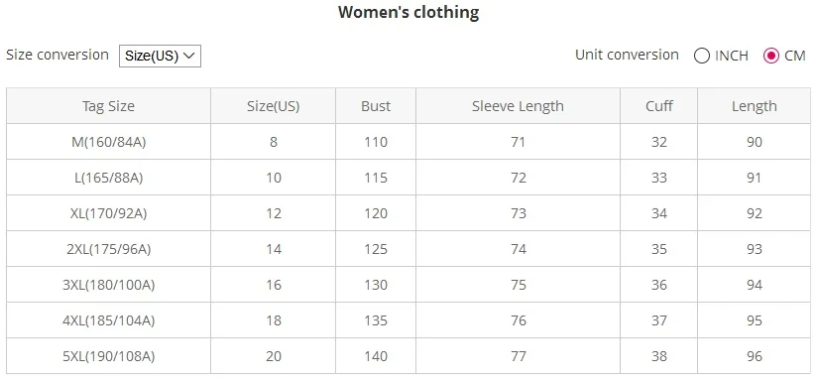The width and height of the screenshot is (817, 379).
Task: Select the M(160/84A) tag size cell
Action: (x=108, y=142)
